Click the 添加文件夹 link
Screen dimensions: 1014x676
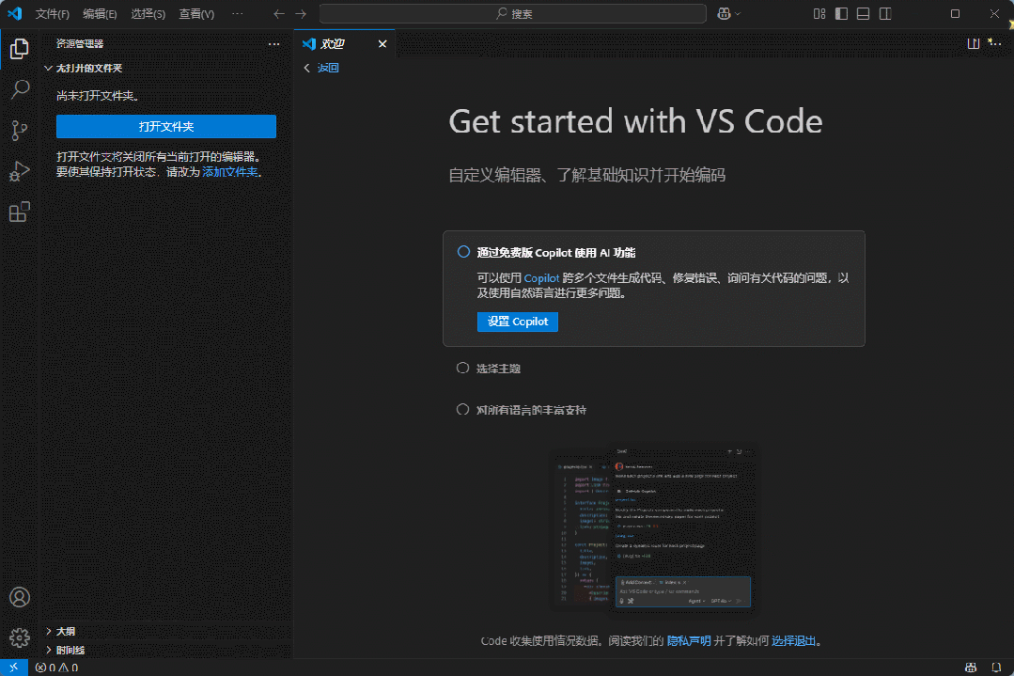230,172
